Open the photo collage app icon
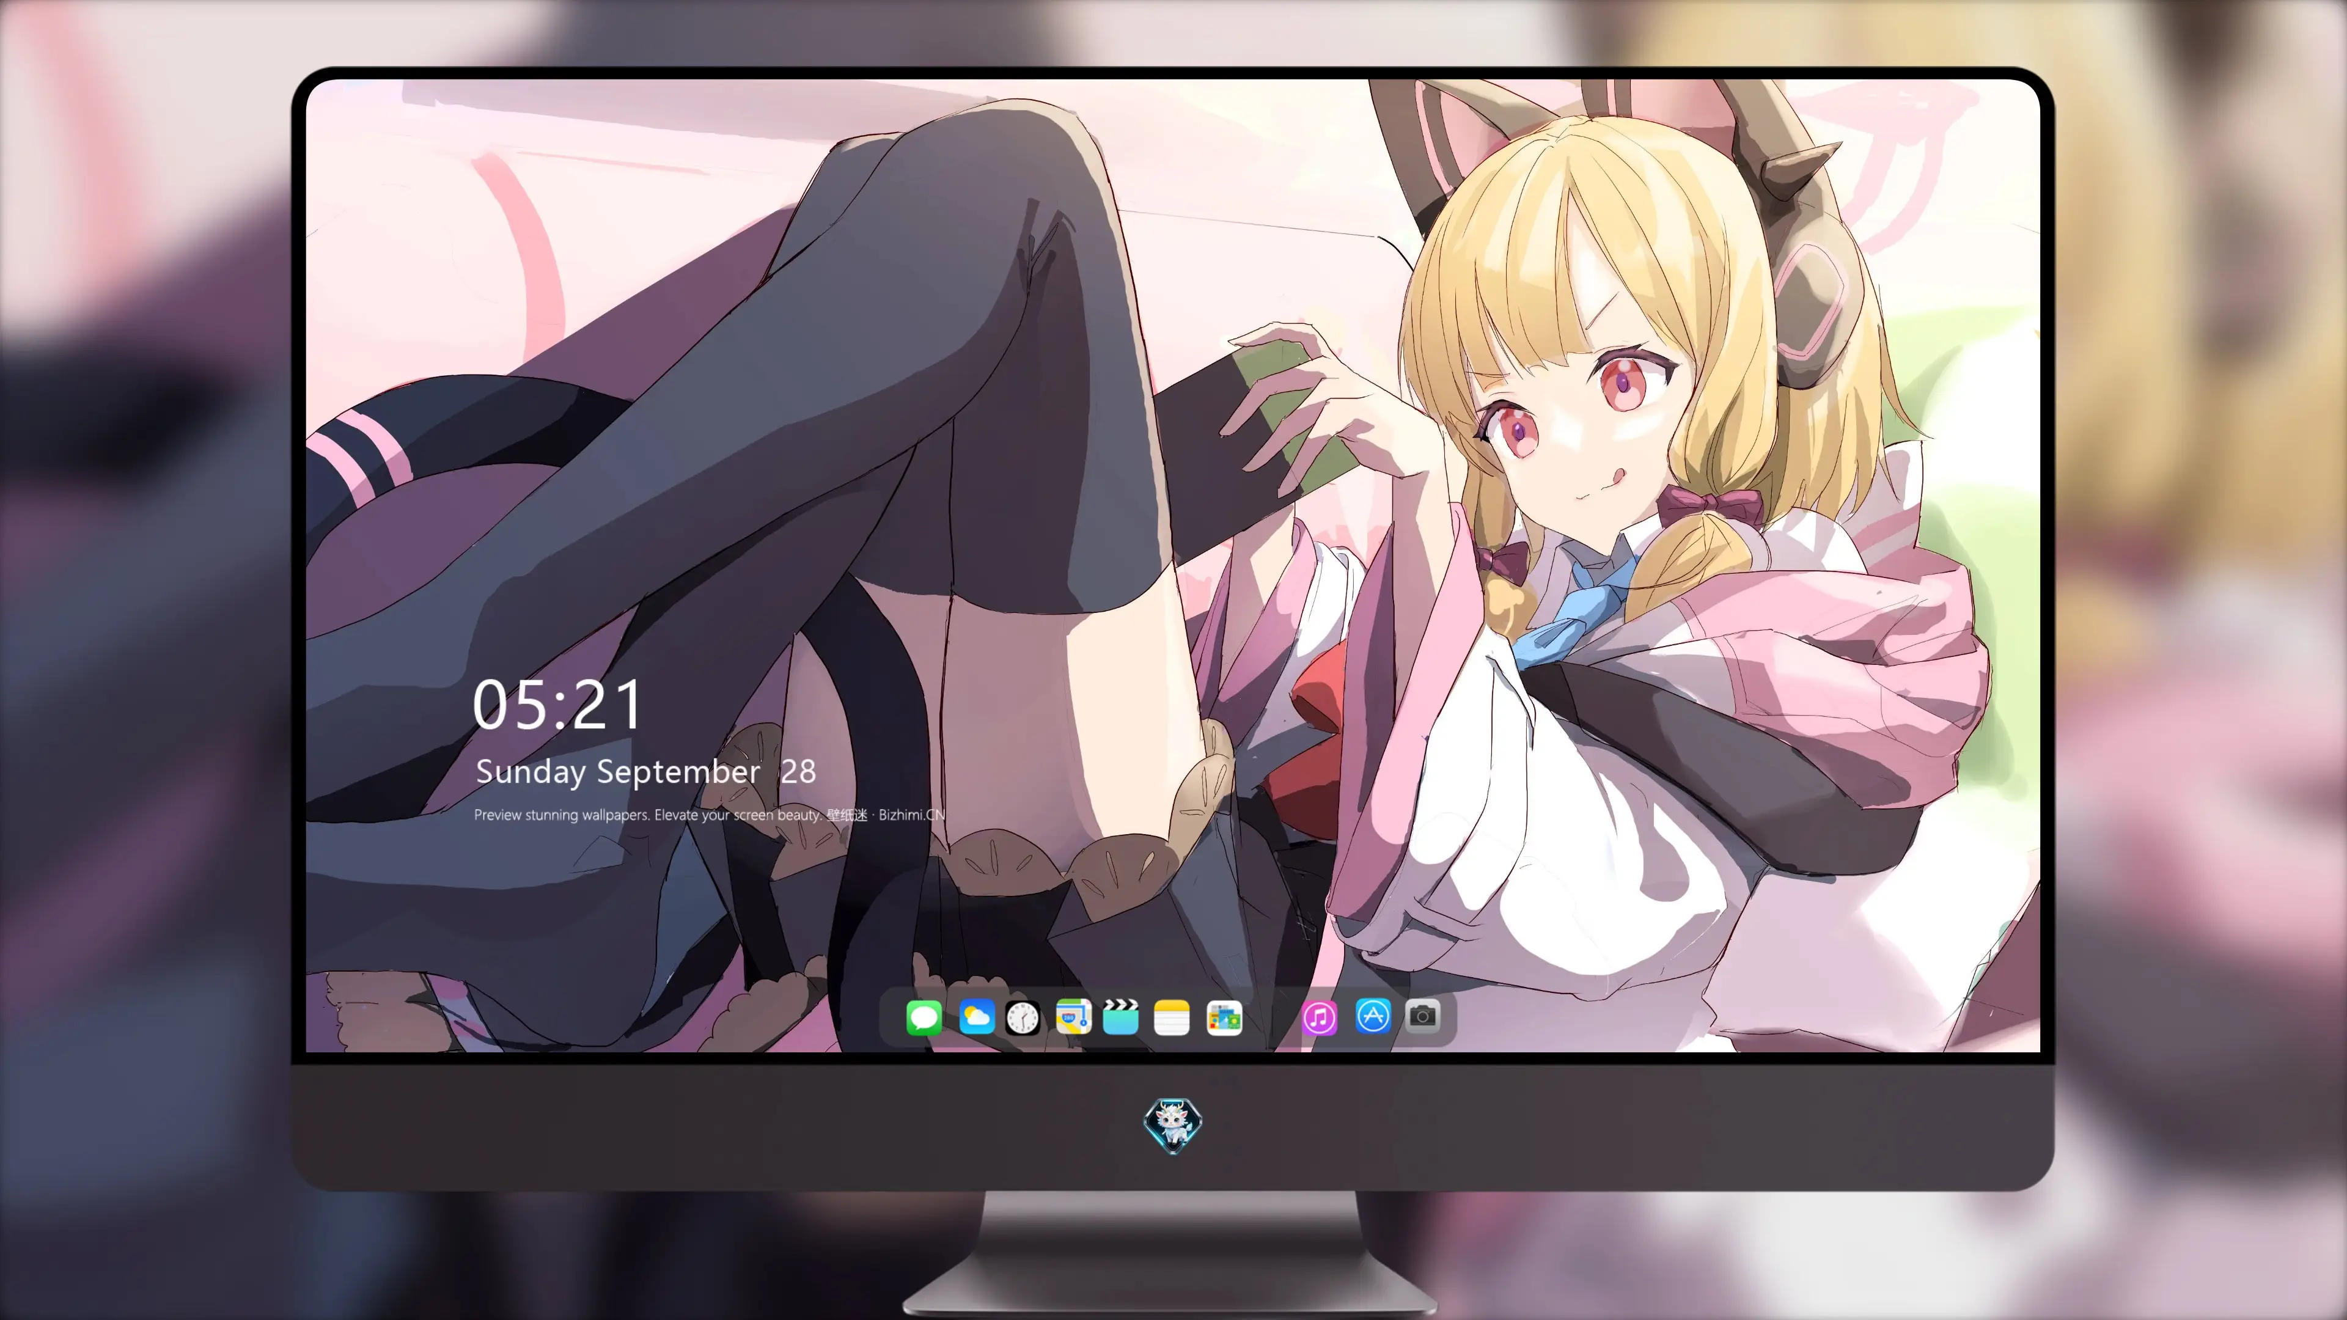Screen dimensions: 2347x1320 pos(1224,1018)
